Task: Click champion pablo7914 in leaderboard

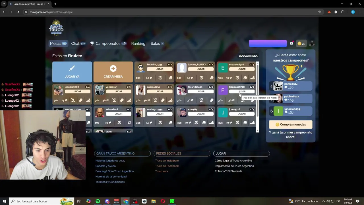Action: pyautogui.click(x=291, y=86)
